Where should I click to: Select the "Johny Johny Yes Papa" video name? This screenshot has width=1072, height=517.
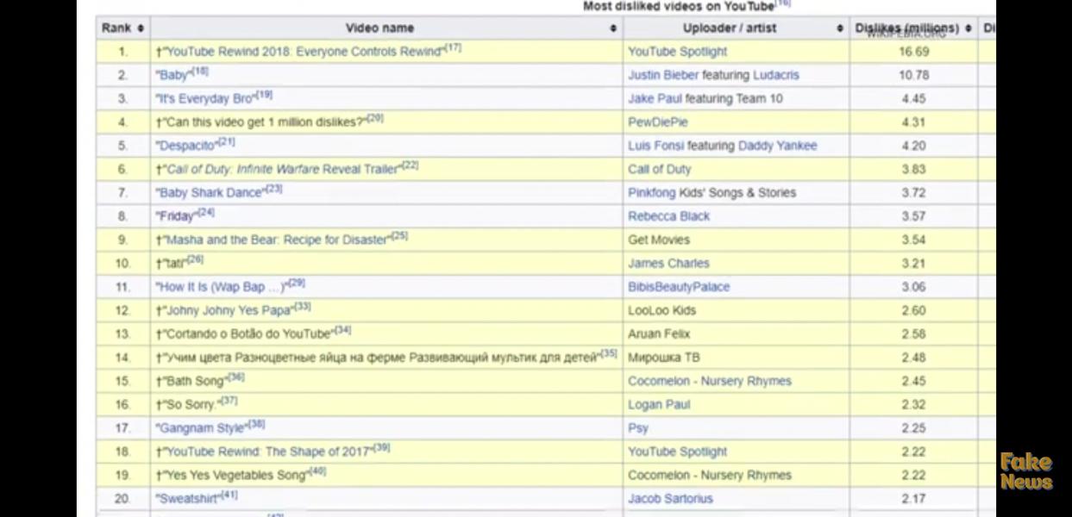pos(228,311)
